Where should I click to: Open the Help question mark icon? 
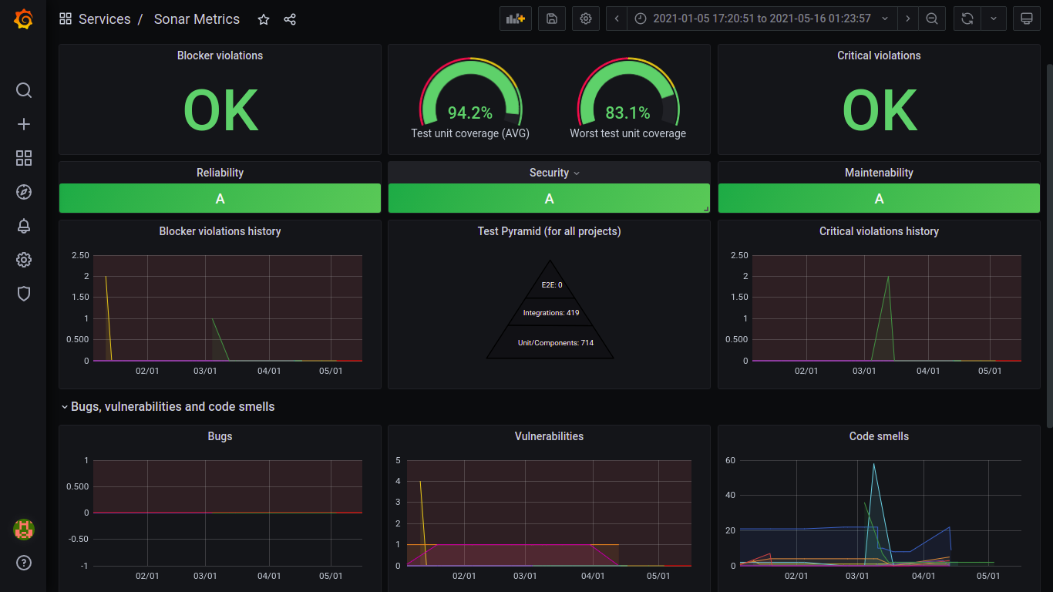pos(24,563)
